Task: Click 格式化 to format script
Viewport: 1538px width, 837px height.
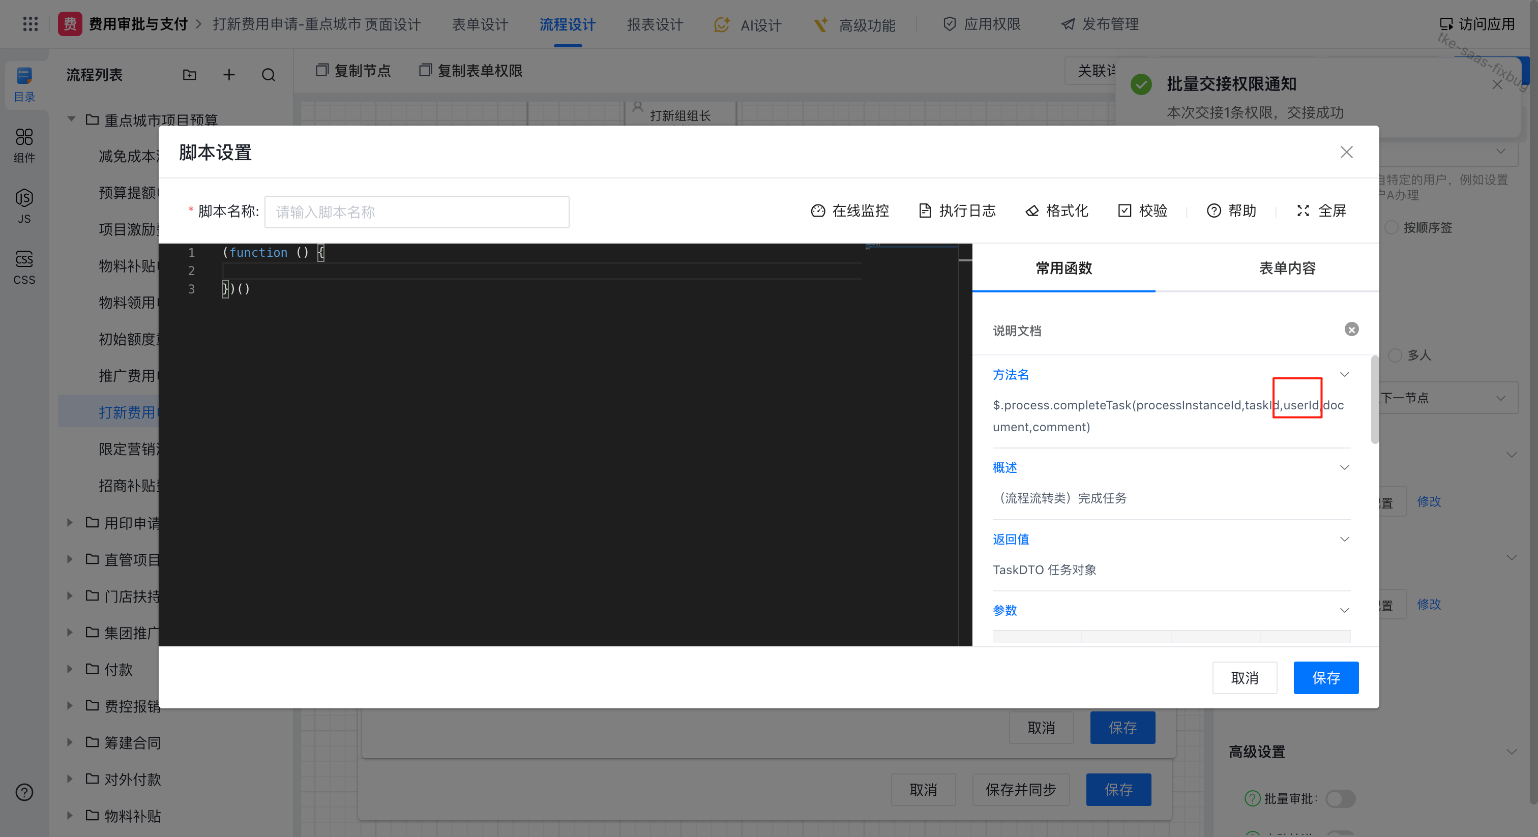Action: click(x=1057, y=211)
